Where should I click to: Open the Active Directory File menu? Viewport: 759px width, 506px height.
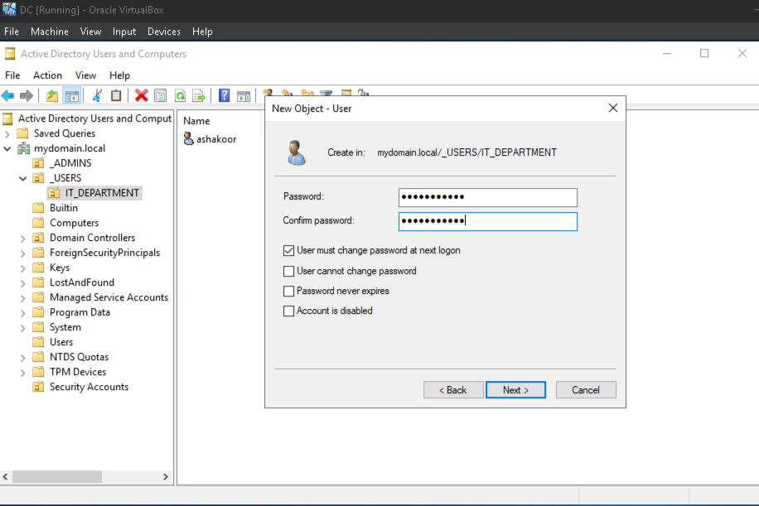[x=12, y=75]
